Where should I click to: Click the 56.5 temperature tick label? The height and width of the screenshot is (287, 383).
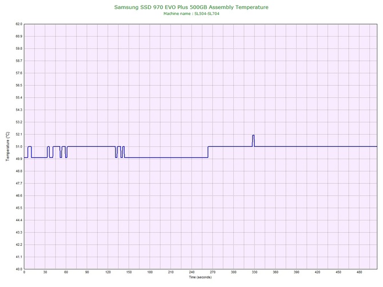[19, 85]
